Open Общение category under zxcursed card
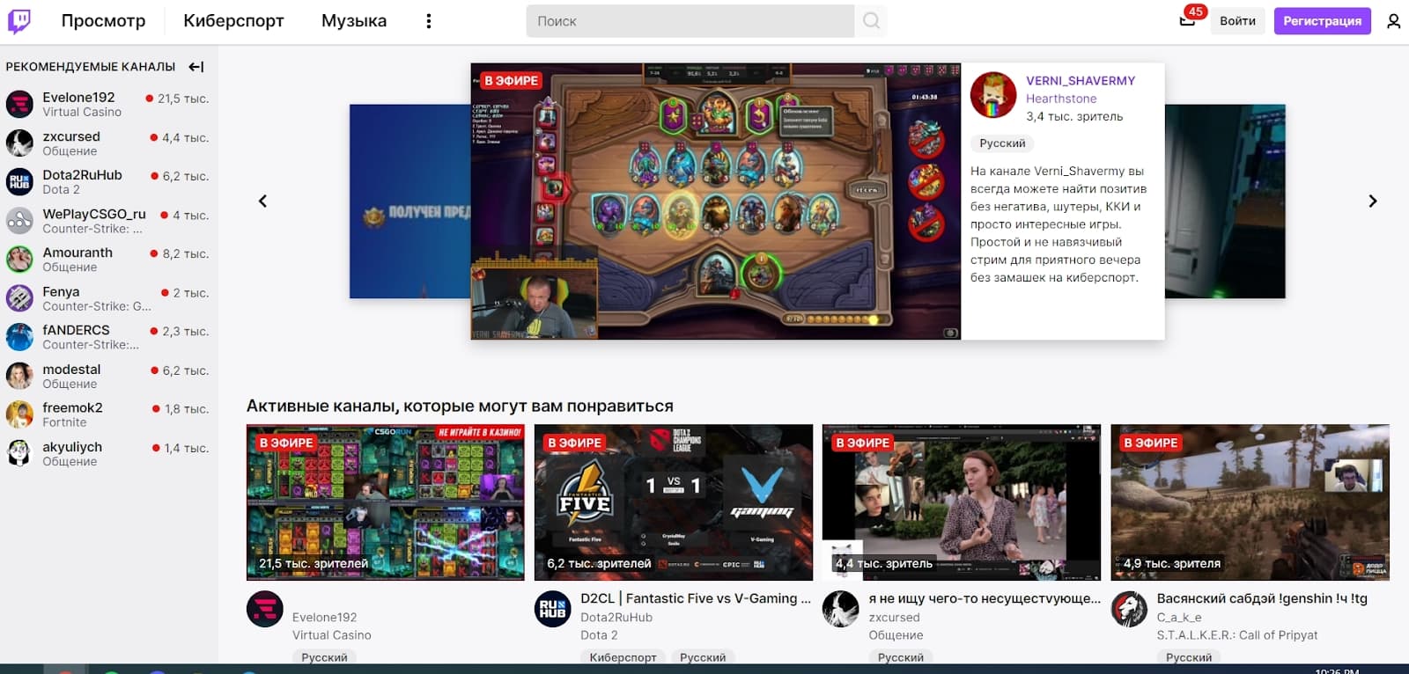 [896, 635]
